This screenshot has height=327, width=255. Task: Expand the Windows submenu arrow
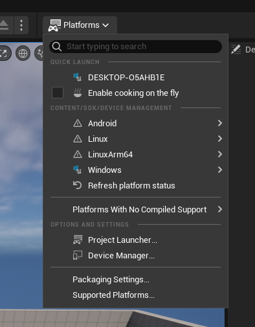click(x=220, y=170)
